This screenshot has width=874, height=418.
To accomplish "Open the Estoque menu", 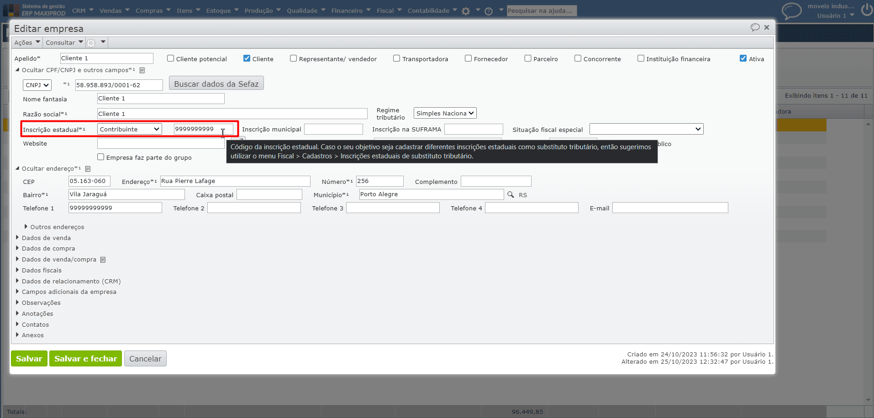I will 222,10.
